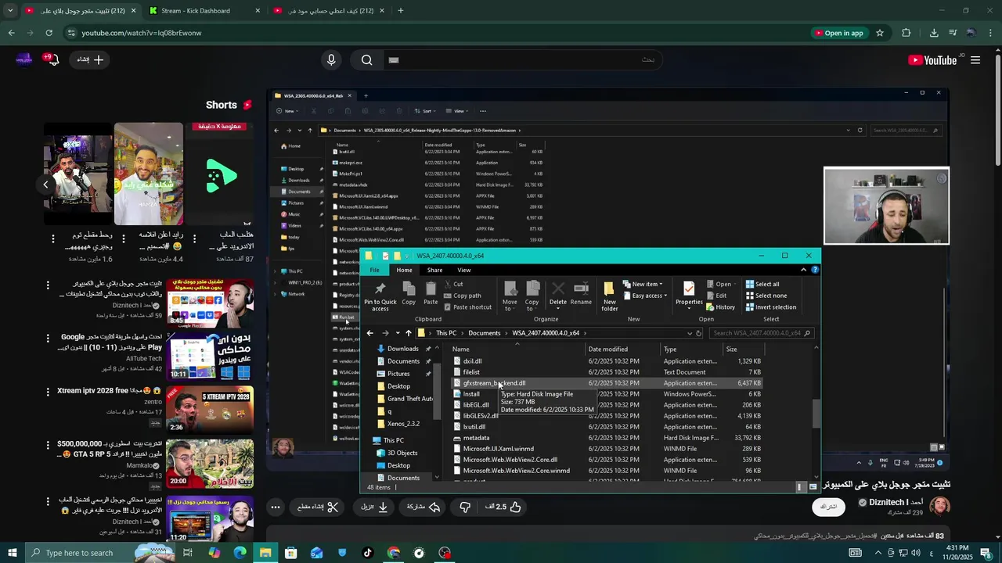Image resolution: width=1002 pixels, height=563 pixels.
Task: Open the Xtream iptv 2028 video thumbnail
Action: tap(210, 409)
